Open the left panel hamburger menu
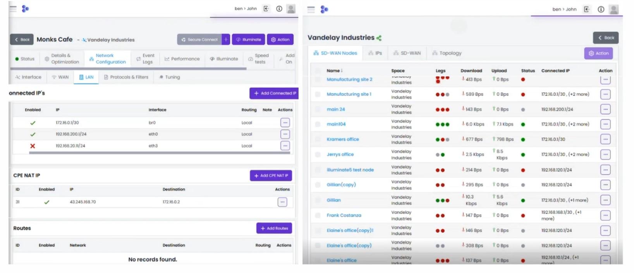 (13, 9)
